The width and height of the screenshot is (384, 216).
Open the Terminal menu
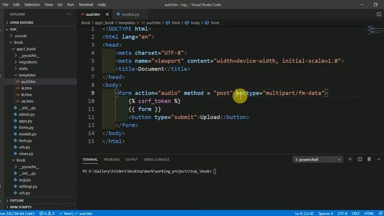[x=85, y=5]
